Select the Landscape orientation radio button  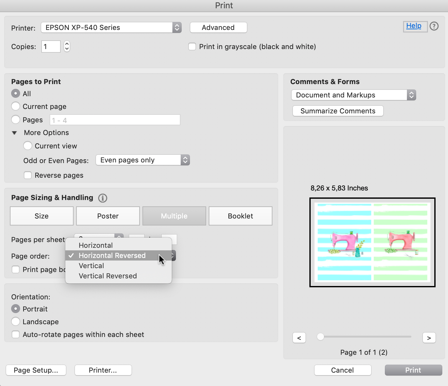coord(16,322)
